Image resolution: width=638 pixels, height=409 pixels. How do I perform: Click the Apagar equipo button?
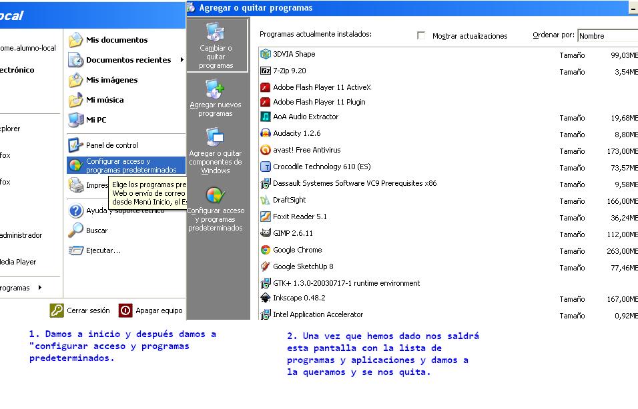pyautogui.click(x=151, y=310)
